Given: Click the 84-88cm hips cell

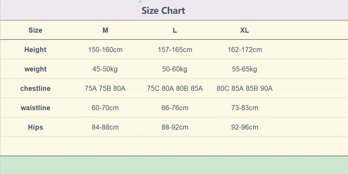Looking at the screenshot, I should tap(105, 127).
